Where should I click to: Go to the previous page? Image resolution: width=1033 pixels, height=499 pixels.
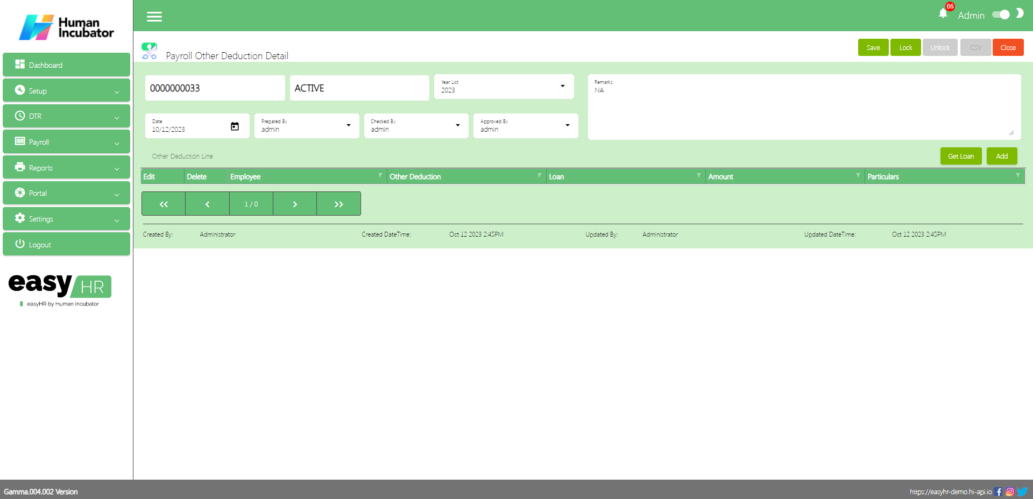[207, 204]
